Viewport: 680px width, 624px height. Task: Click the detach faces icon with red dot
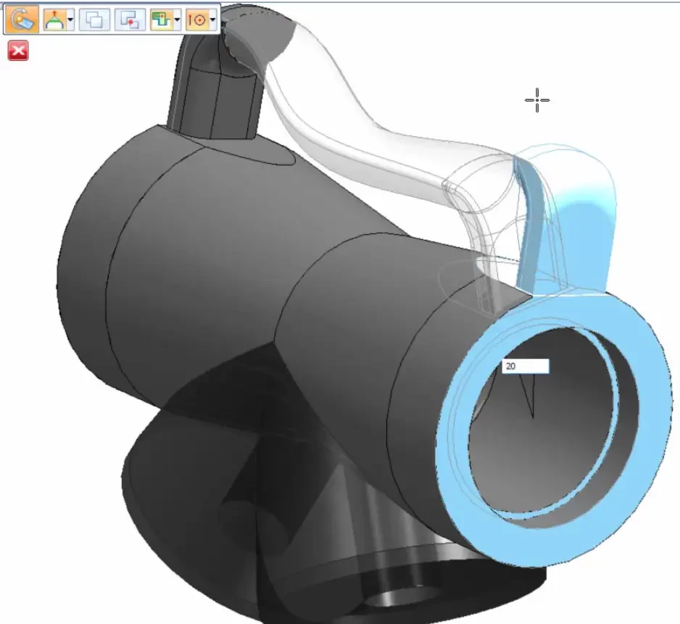click(x=130, y=20)
